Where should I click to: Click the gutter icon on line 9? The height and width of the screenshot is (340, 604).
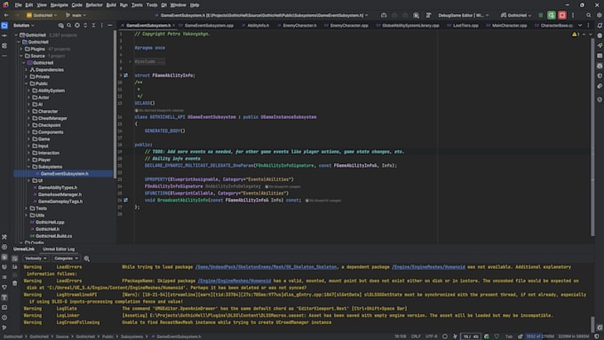pyautogui.click(x=126, y=75)
